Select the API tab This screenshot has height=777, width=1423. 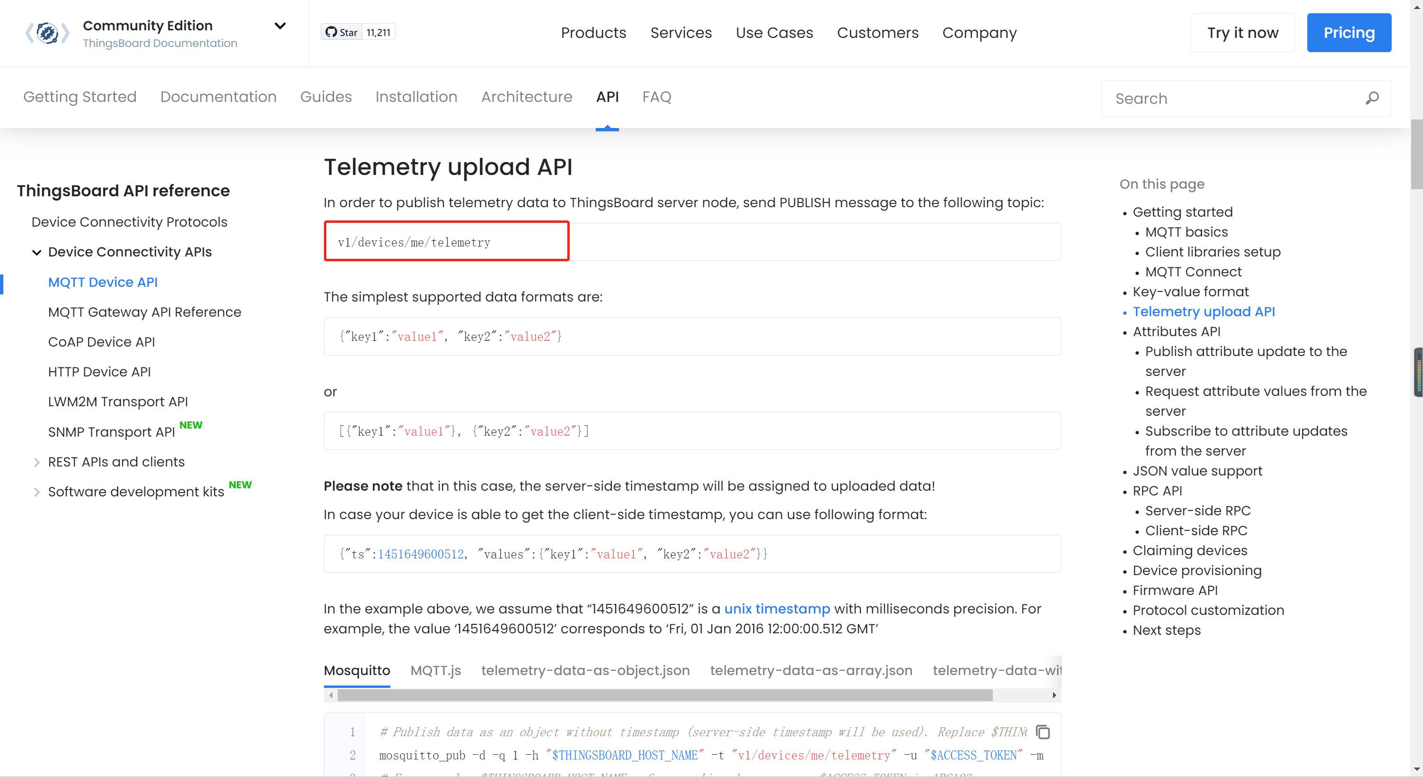point(607,97)
